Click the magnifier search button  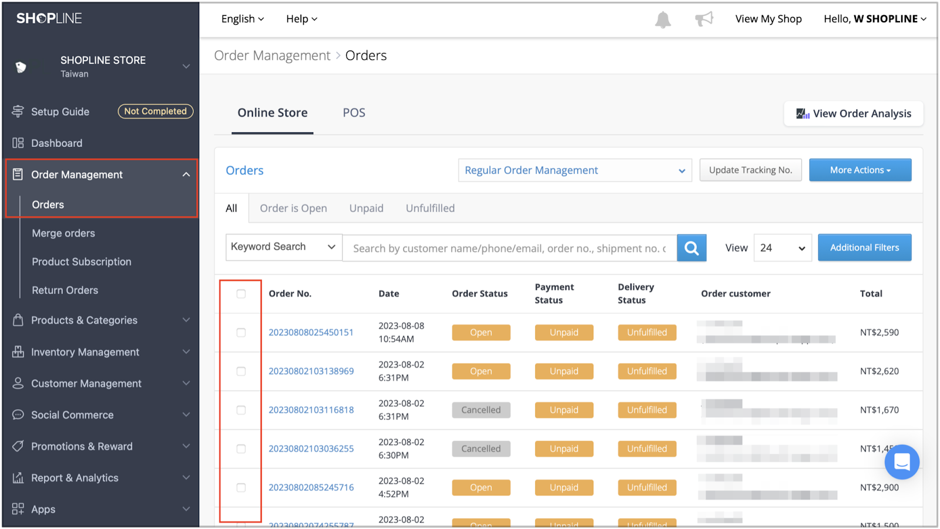tap(691, 248)
